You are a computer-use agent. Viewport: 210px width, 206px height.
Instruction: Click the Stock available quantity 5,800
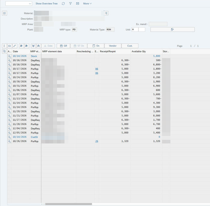pyautogui.click(x=157, y=56)
